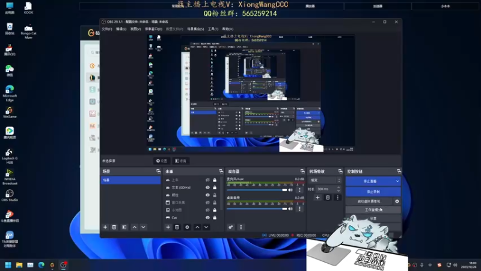Hide the Cat source eye icon
This screenshot has width=481, height=271.
point(207,217)
